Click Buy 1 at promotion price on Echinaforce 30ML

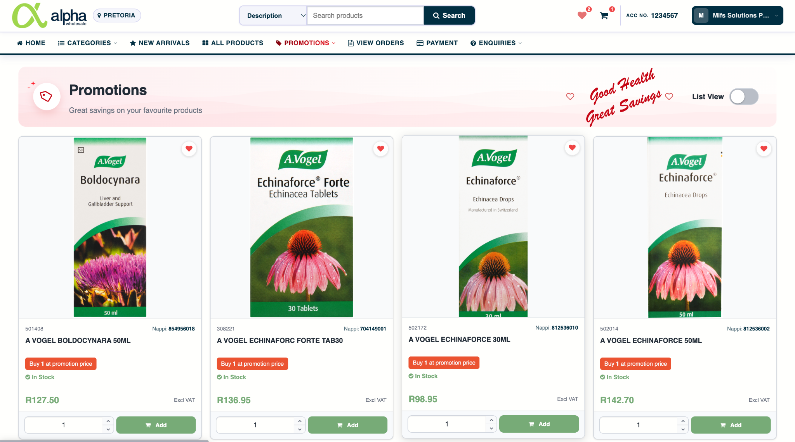(x=444, y=363)
